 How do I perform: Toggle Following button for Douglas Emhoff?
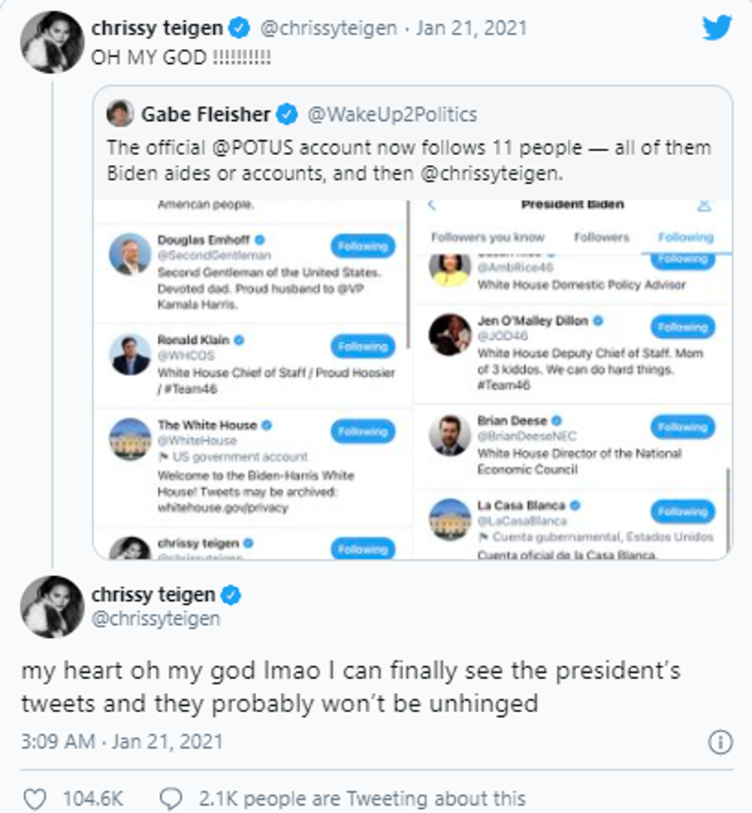(362, 246)
